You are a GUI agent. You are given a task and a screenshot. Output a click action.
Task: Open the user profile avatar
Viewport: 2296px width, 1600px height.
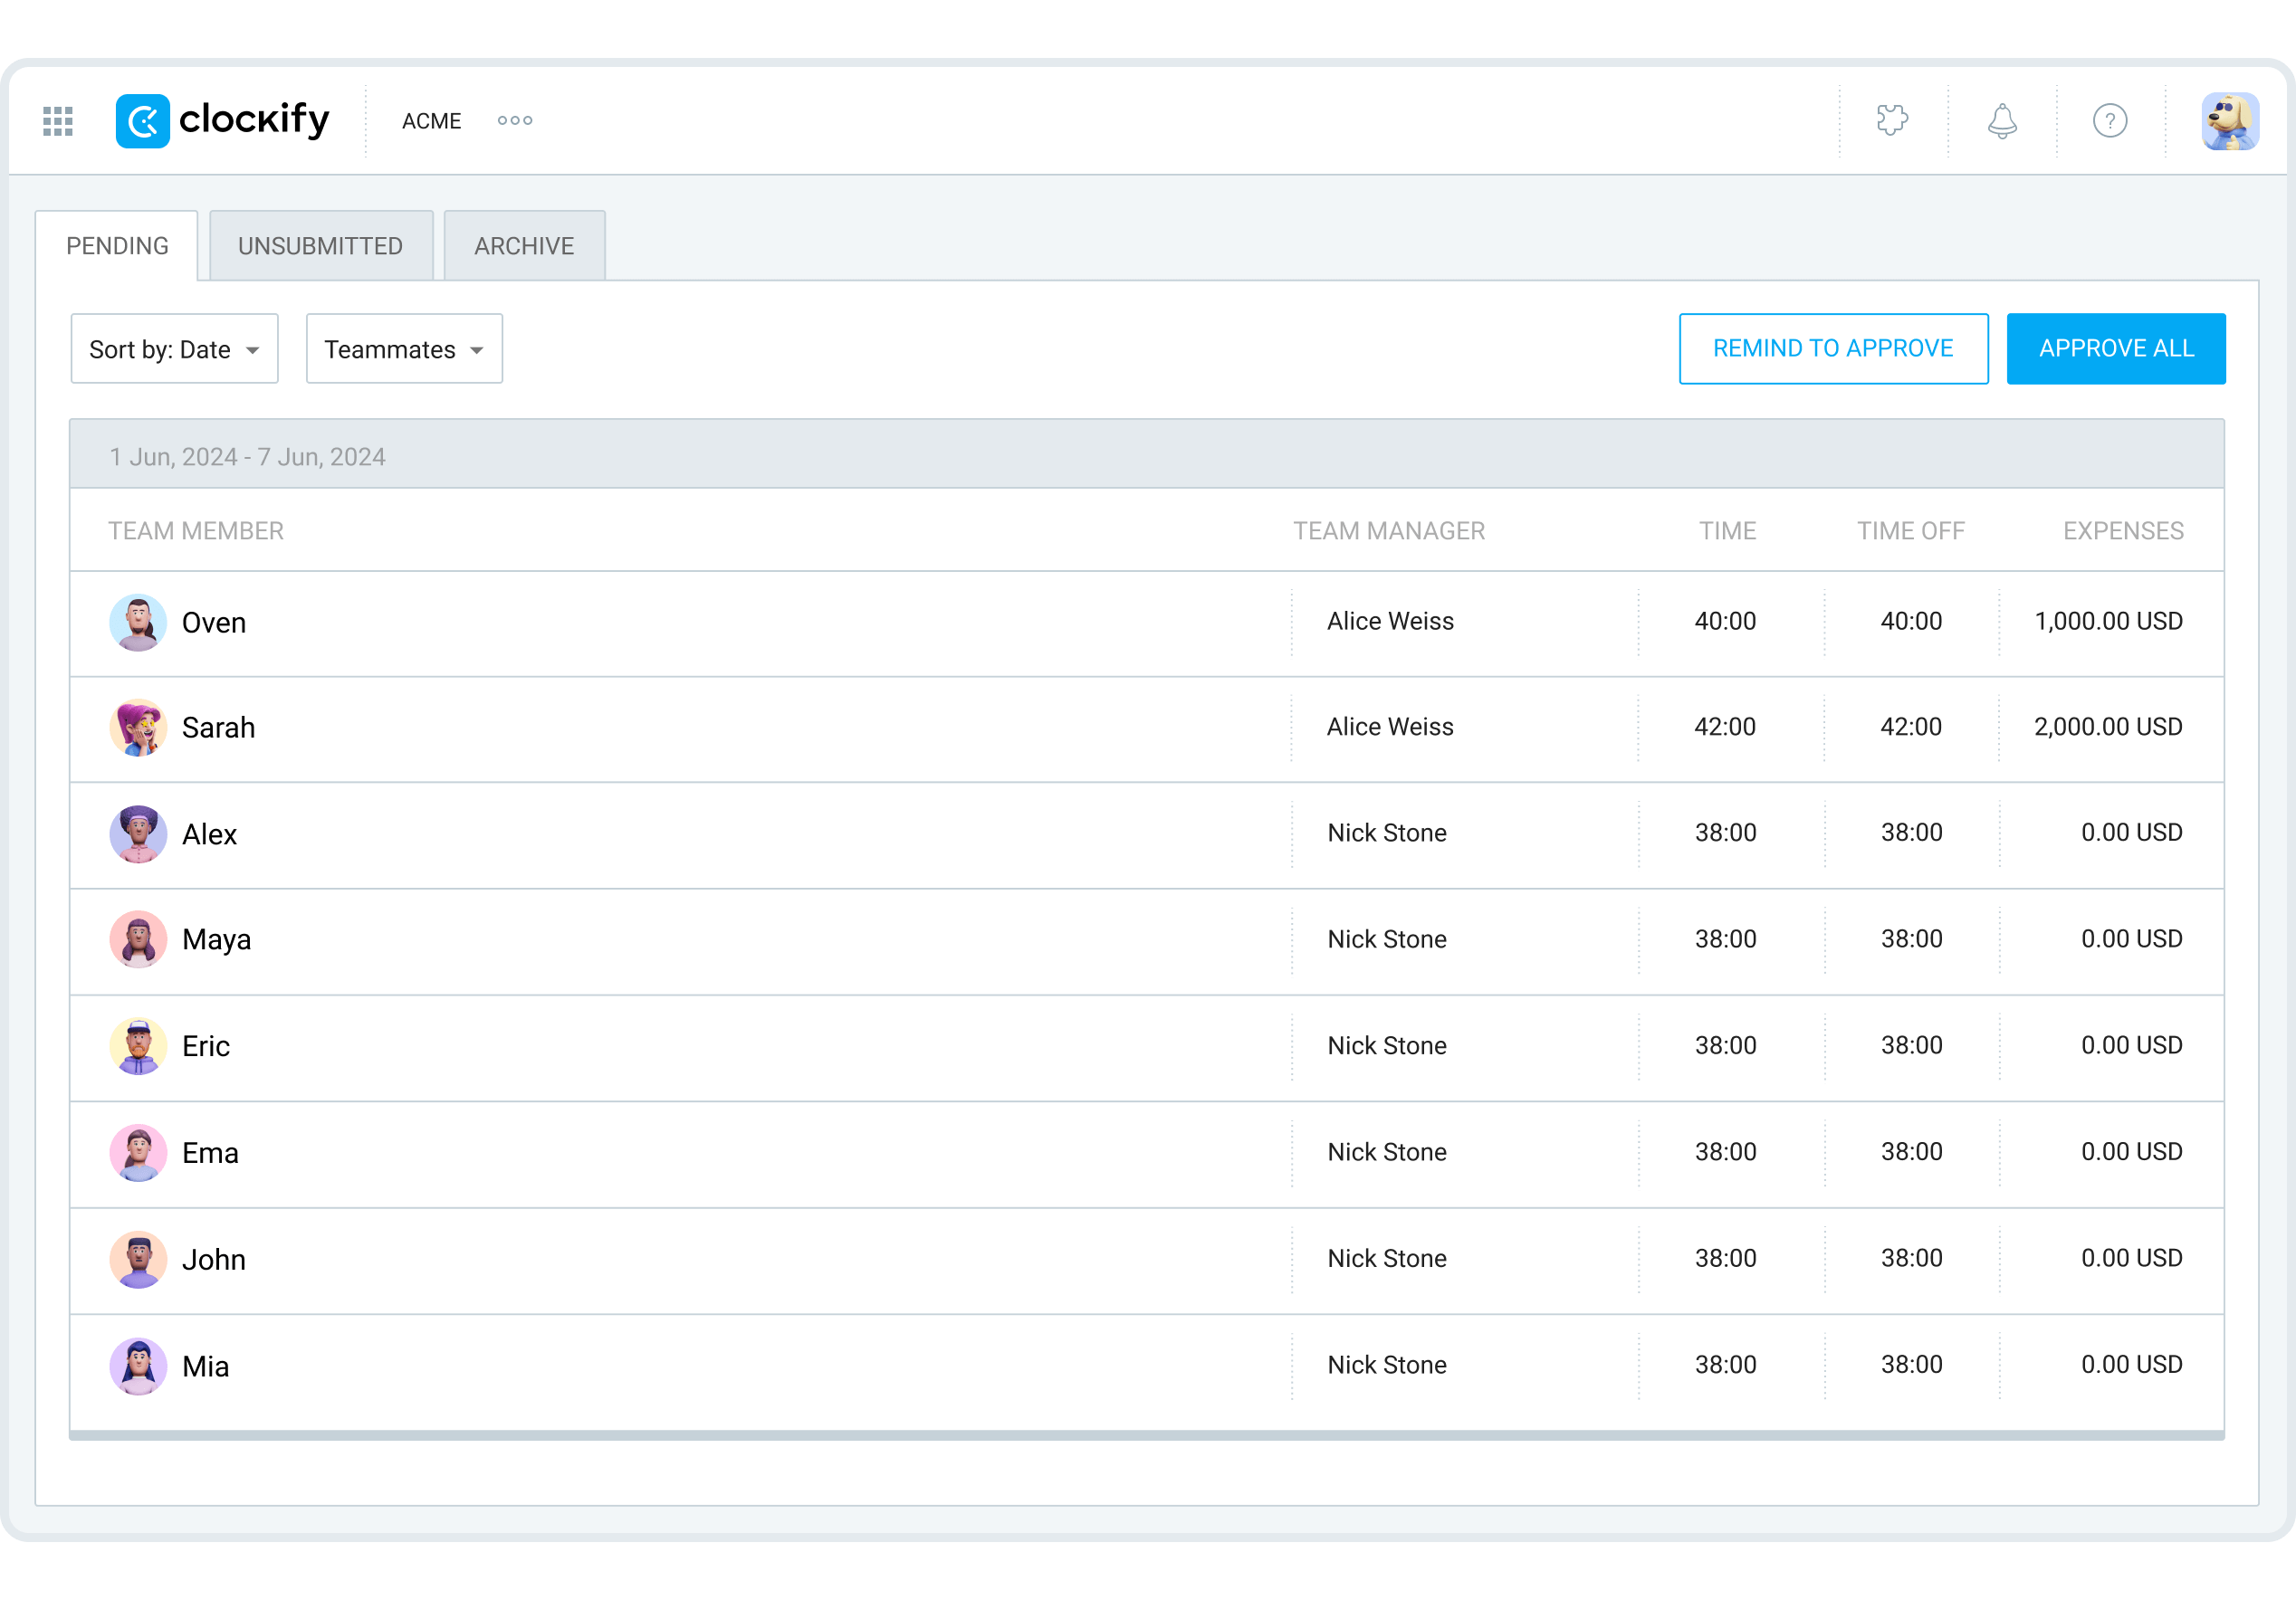coord(2229,121)
